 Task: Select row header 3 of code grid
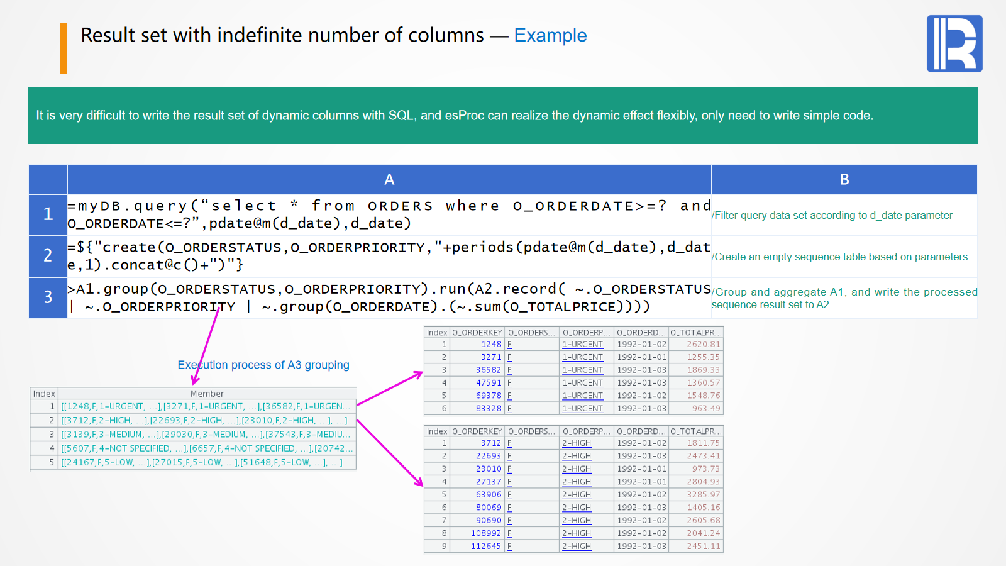(x=48, y=297)
